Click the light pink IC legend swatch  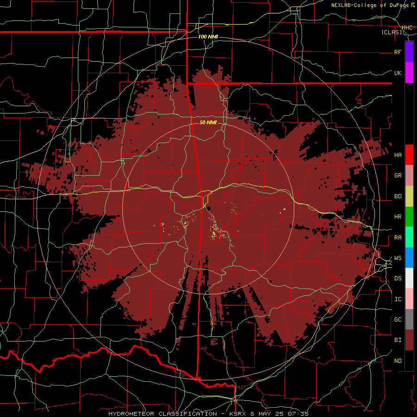(x=409, y=299)
